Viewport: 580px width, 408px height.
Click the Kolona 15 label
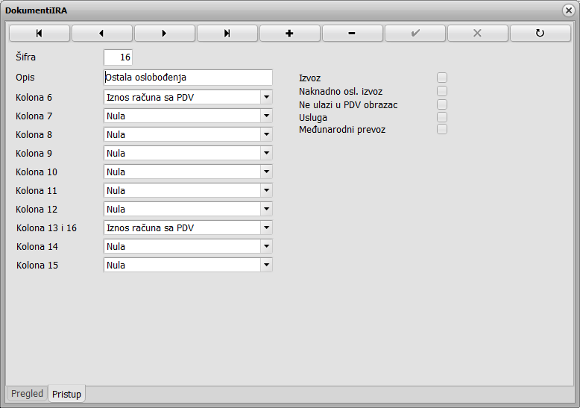click(x=37, y=265)
